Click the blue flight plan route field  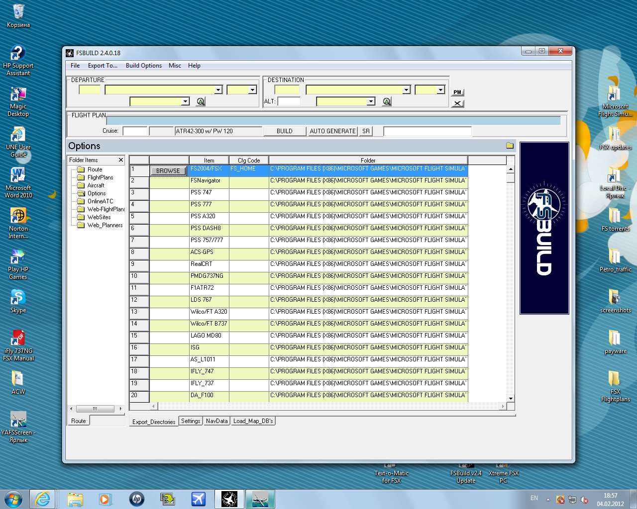tap(333, 120)
